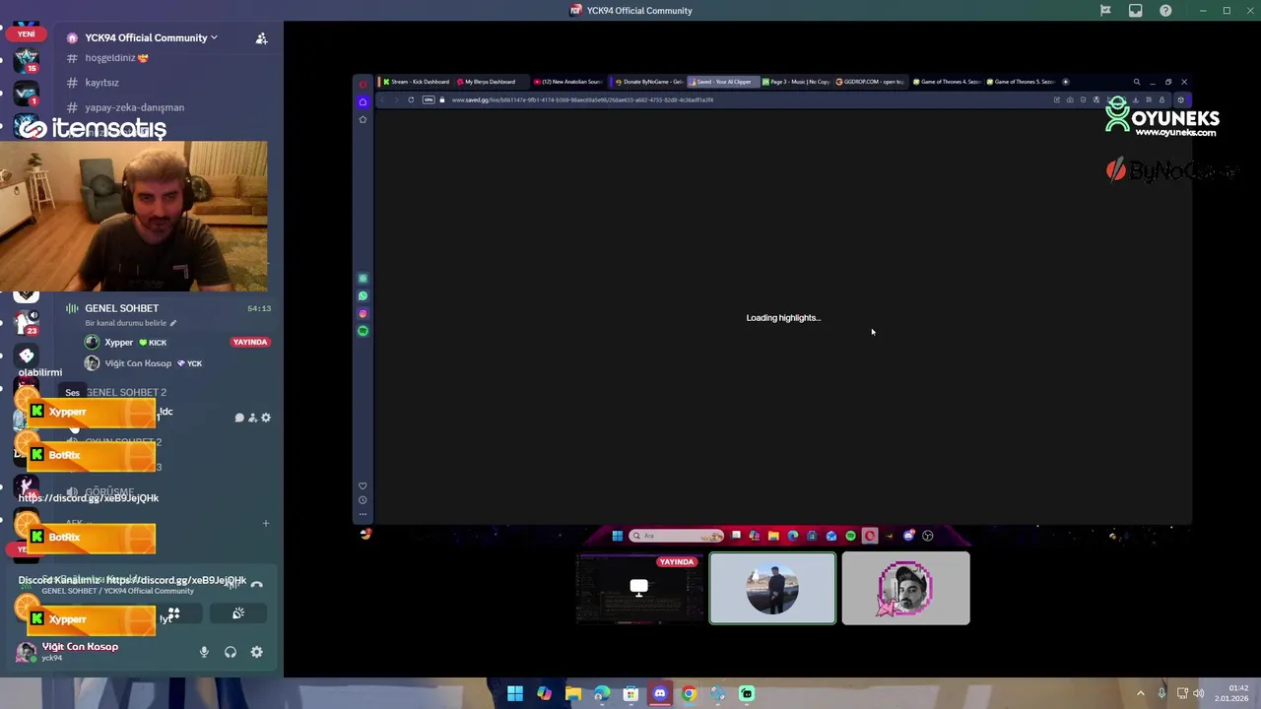Open Opera sidebar WhatsApp icon
This screenshot has height=709, width=1261.
(x=363, y=295)
